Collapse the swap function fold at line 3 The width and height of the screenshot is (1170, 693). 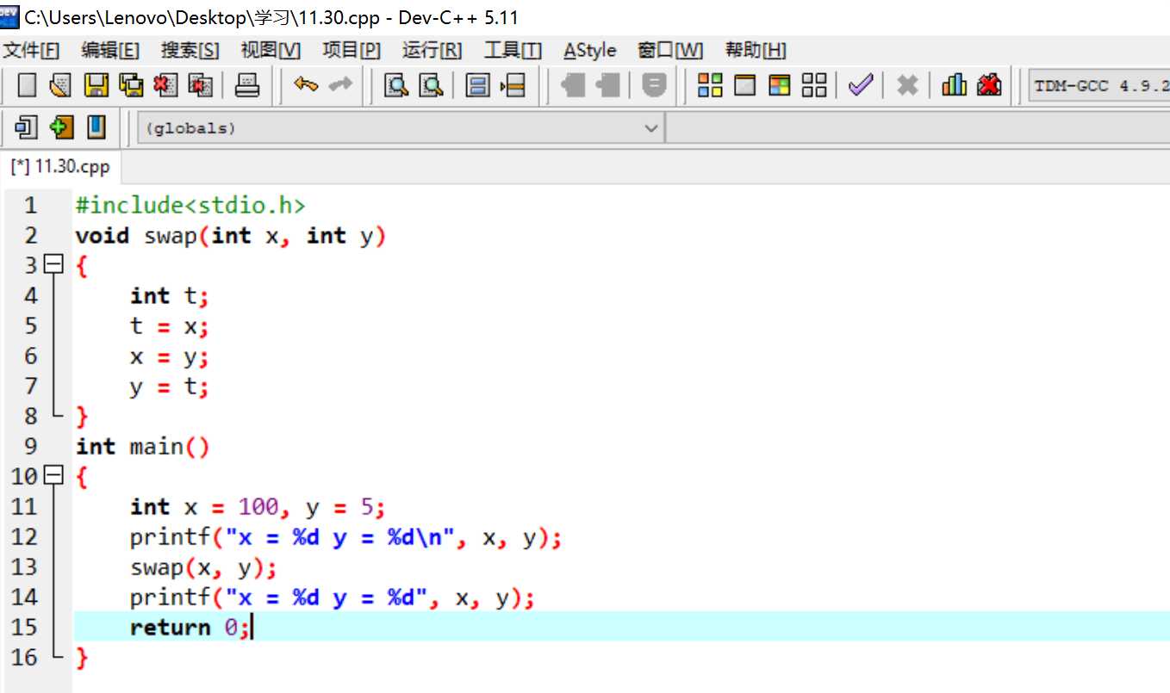(x=53, y=265)
